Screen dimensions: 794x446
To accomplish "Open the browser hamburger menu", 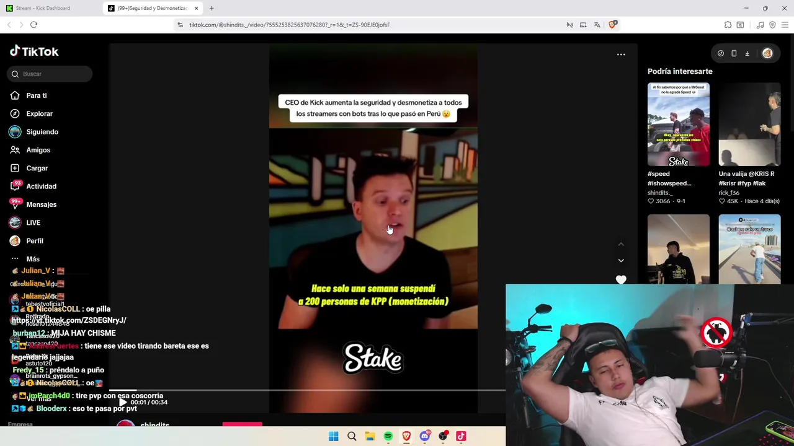I will tap(785, 25).
